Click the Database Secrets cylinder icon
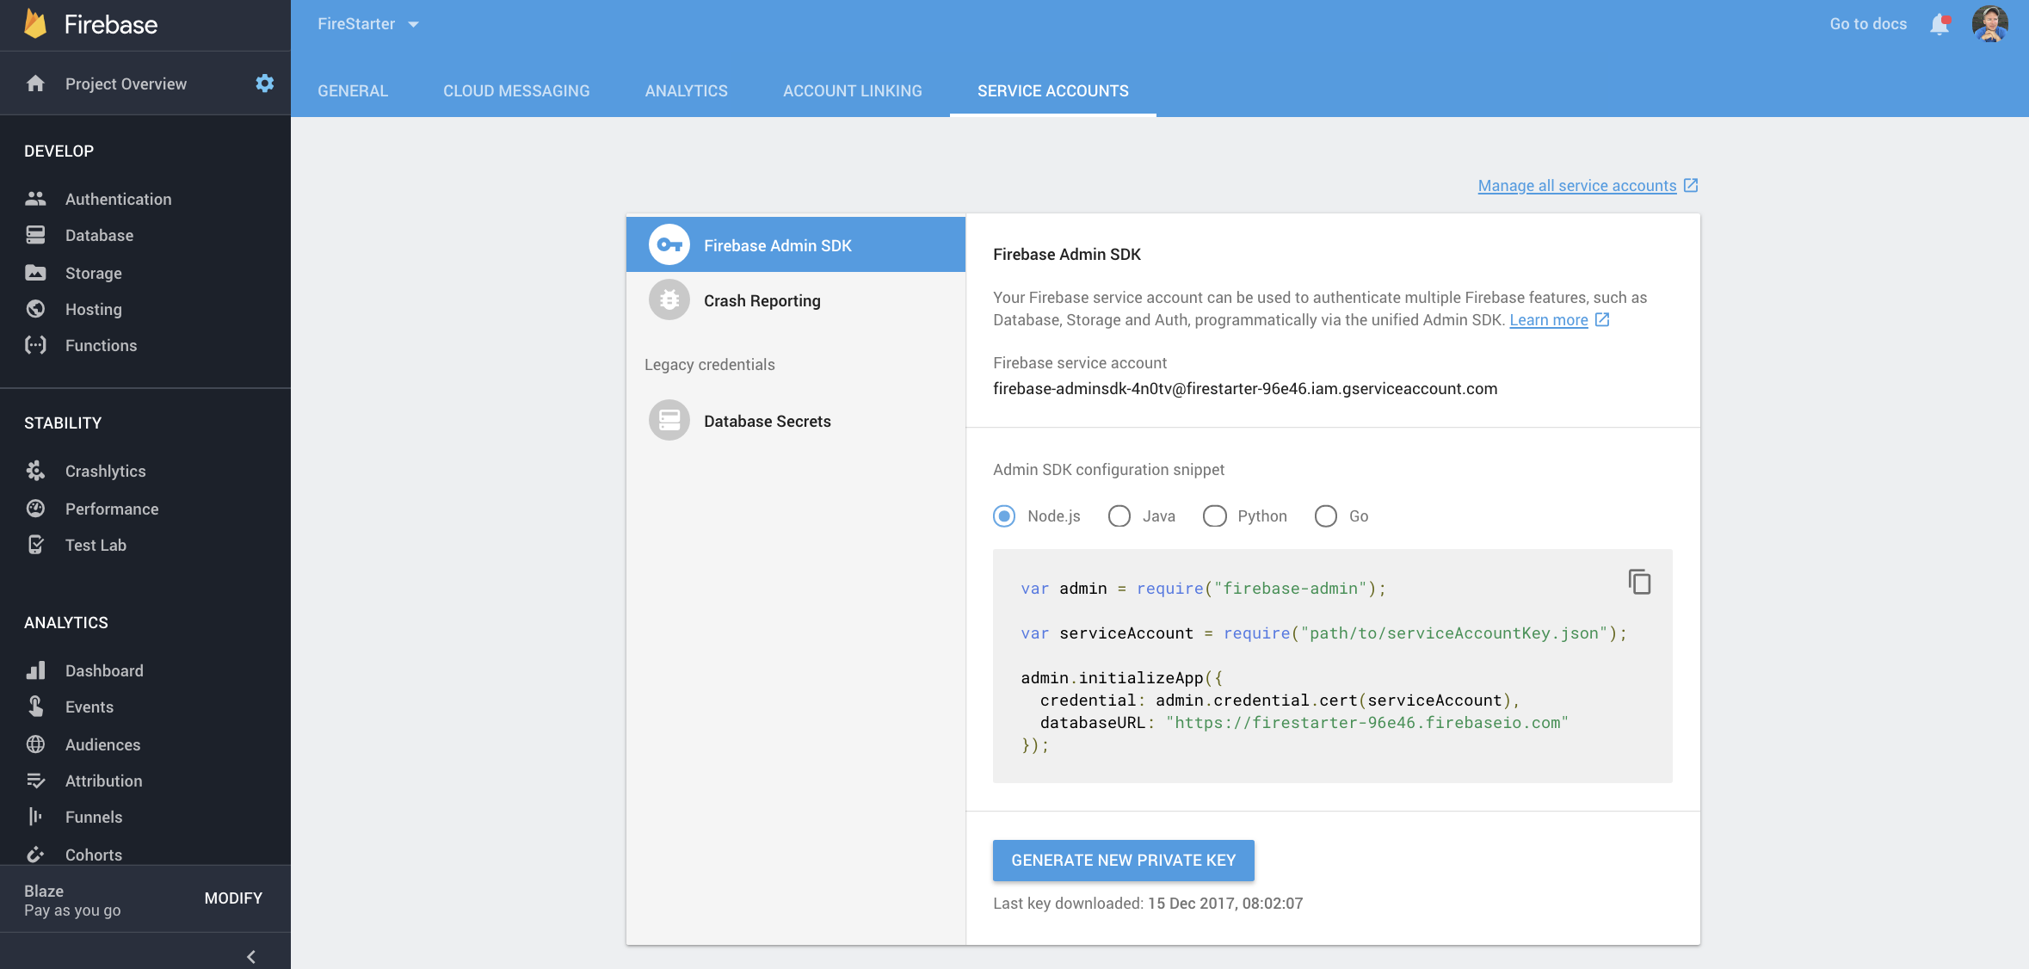Screen dimensions: 2029x969 click(669, 421)
